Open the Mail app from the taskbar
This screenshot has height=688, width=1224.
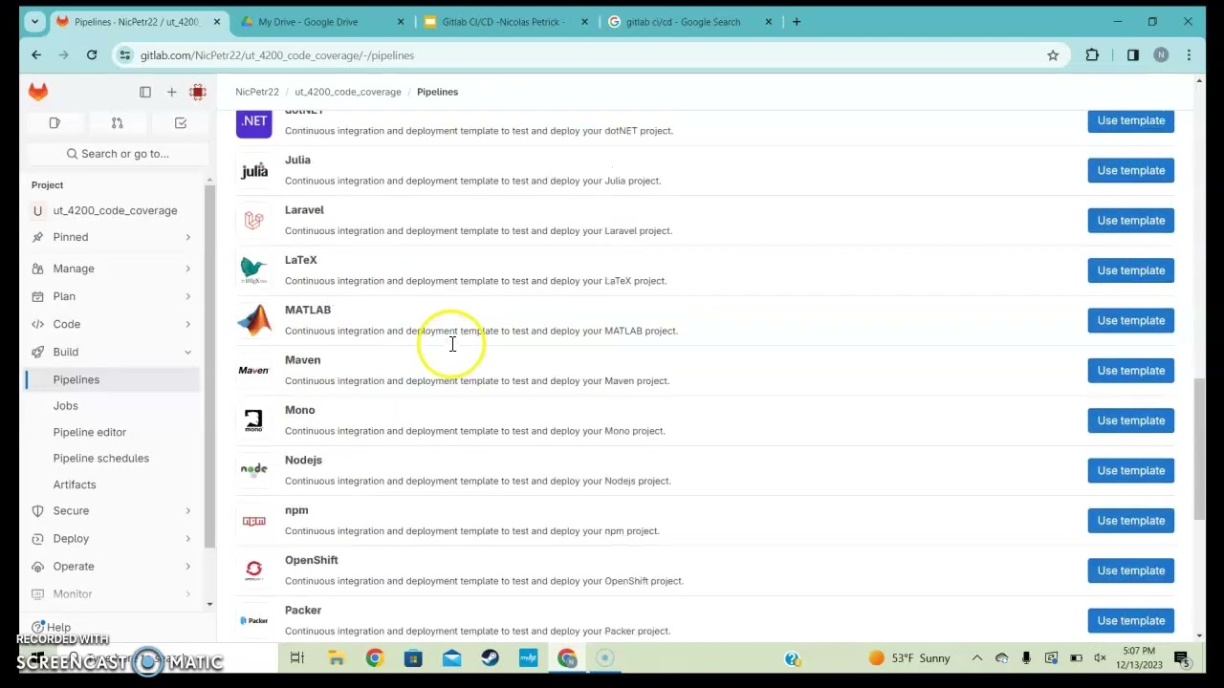click(451, 657)
